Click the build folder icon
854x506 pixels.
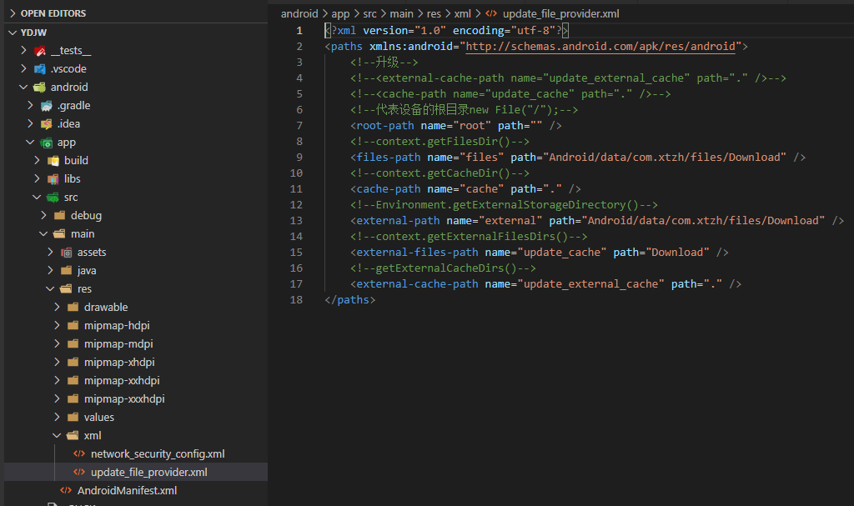[53, 161]
